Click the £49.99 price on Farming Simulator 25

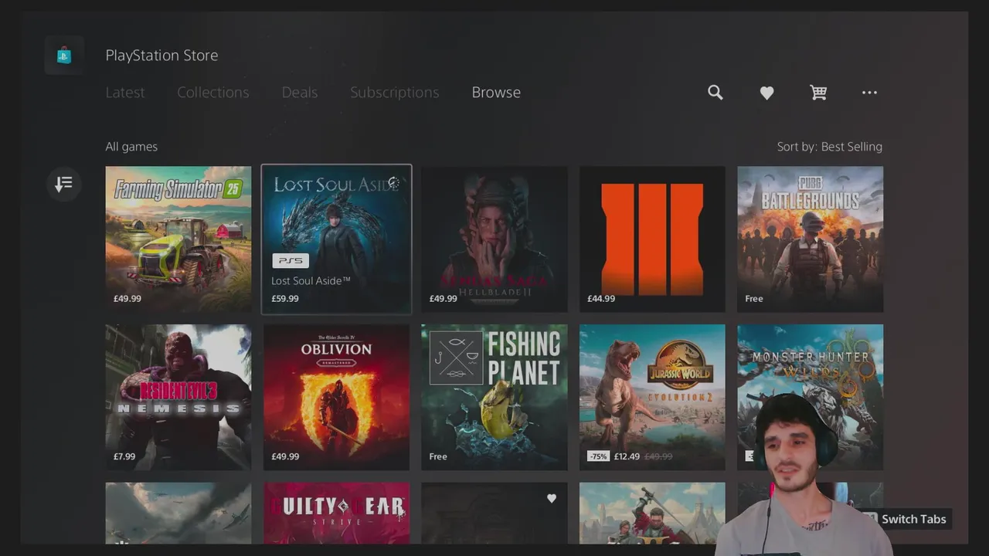coord(127,299)
